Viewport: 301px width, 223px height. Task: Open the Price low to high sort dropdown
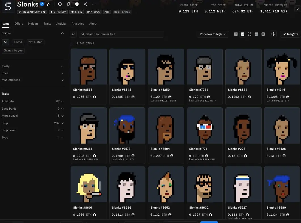point(213,34)
